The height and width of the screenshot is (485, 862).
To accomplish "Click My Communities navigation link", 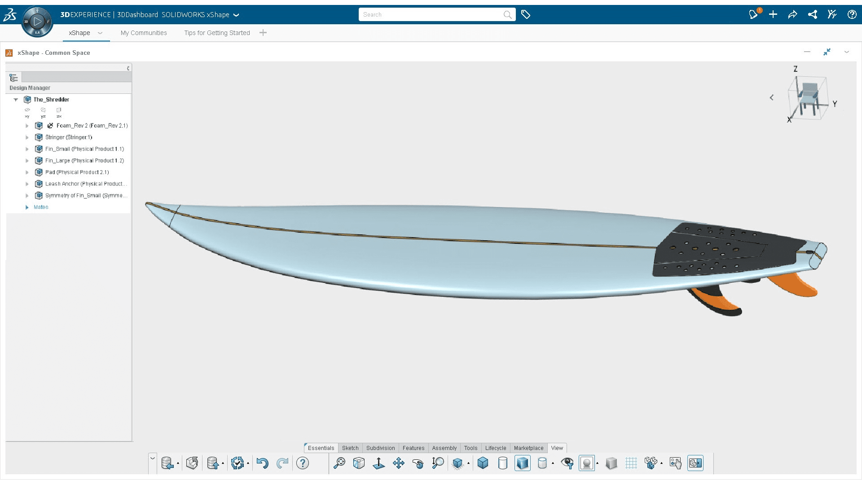I will pyautogui.click(x=143, y=33).
